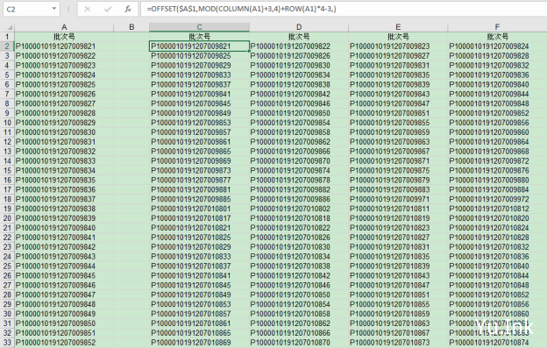
Task: Select column B header
Action: coord(131,27)
